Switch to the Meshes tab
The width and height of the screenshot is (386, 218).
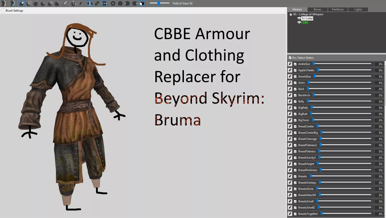[297, 9]
